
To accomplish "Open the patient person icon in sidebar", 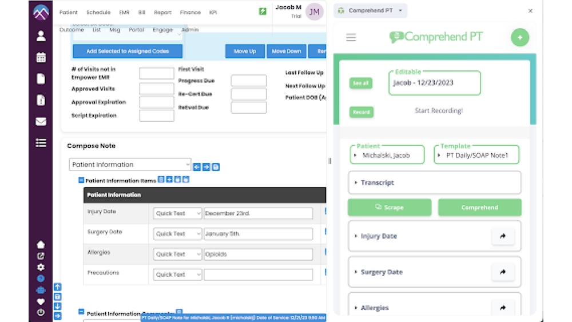I will (x=41, y=36).
